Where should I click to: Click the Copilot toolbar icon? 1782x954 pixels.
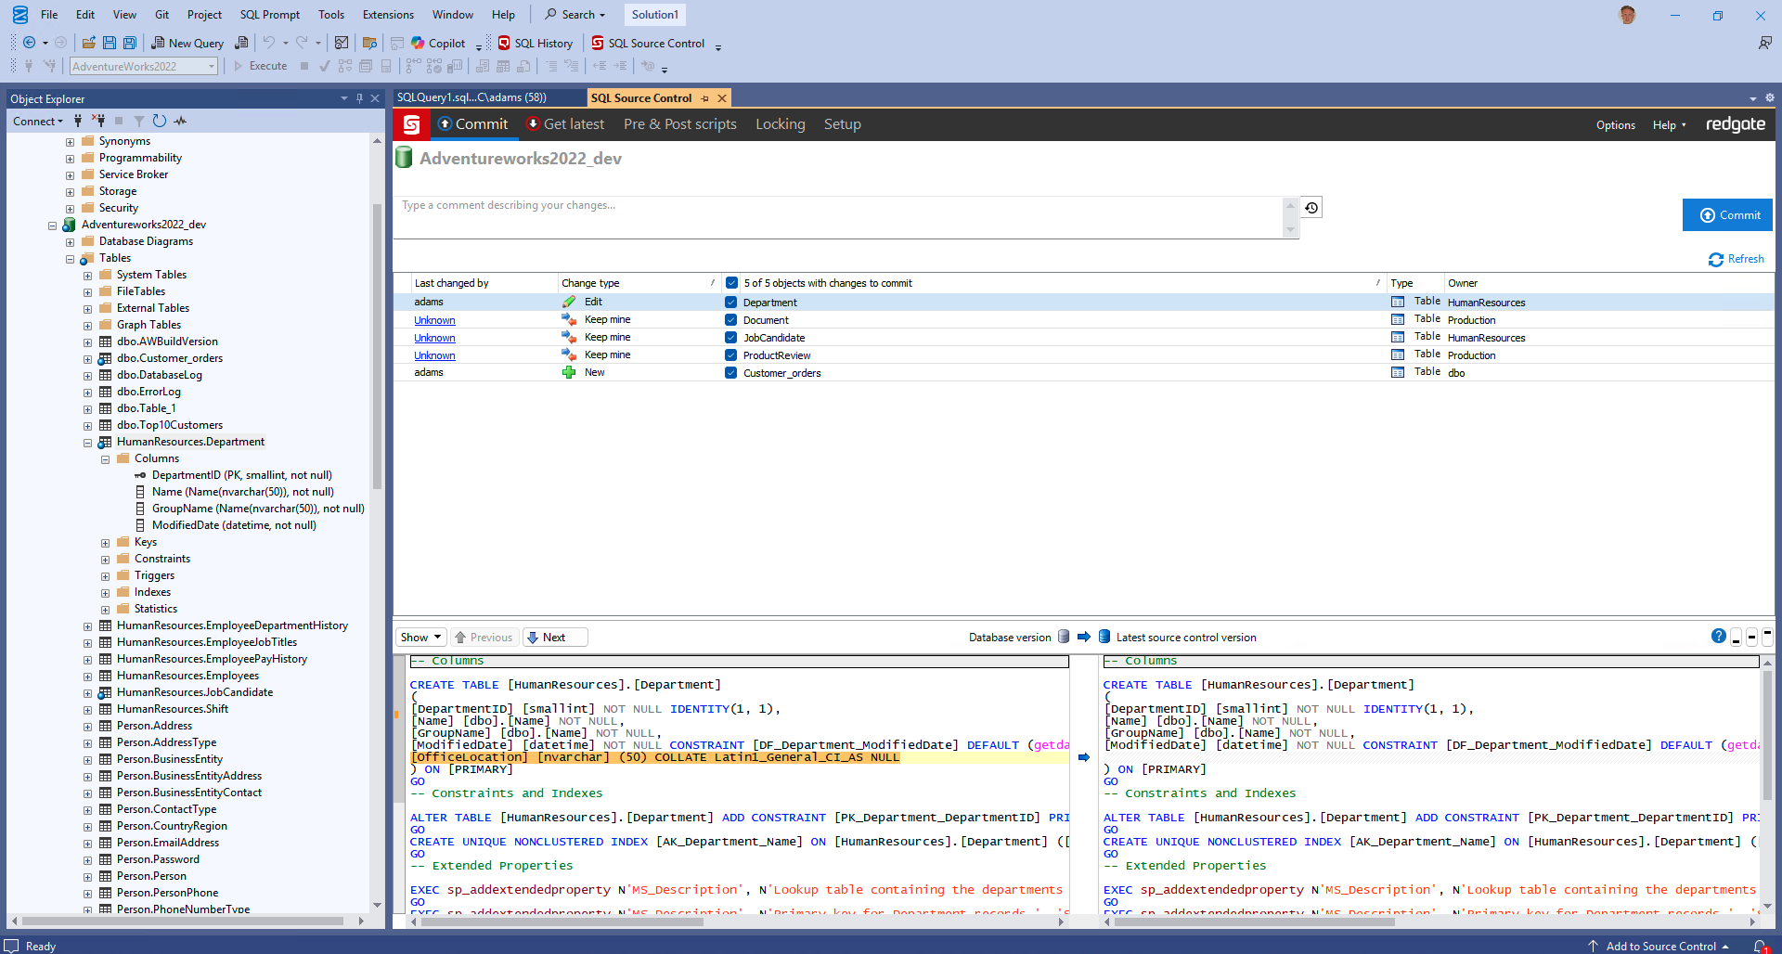click(419, 43)
